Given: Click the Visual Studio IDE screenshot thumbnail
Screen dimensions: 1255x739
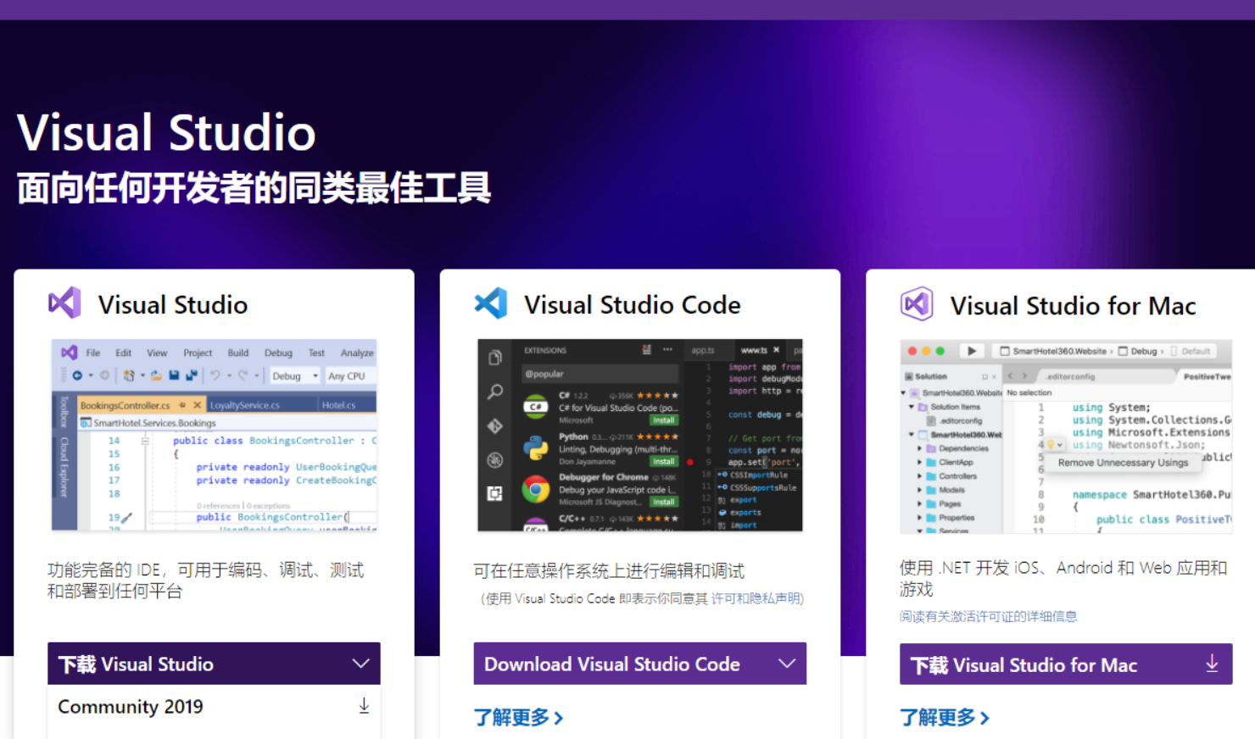Looking at the screenshot, I should click(214, 435).
